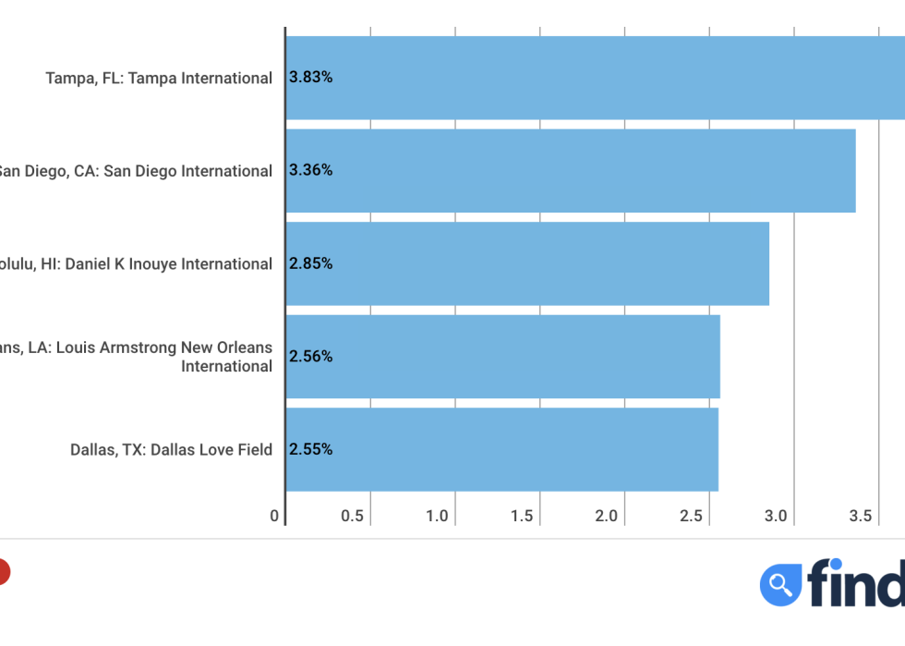This screenshot has width=905, height=646.
Task: Select the Daniel K Inouye International bar
Action: [527, 264]
